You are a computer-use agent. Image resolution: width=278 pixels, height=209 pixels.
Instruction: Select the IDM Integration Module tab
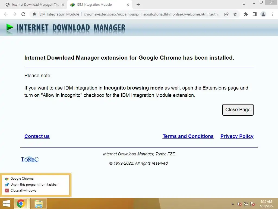point(99,5)
